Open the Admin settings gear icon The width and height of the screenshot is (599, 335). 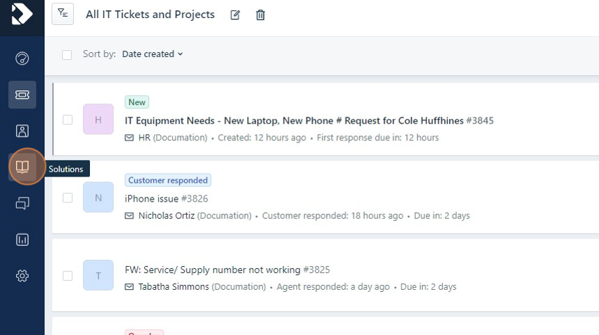[x=22, y=276]
